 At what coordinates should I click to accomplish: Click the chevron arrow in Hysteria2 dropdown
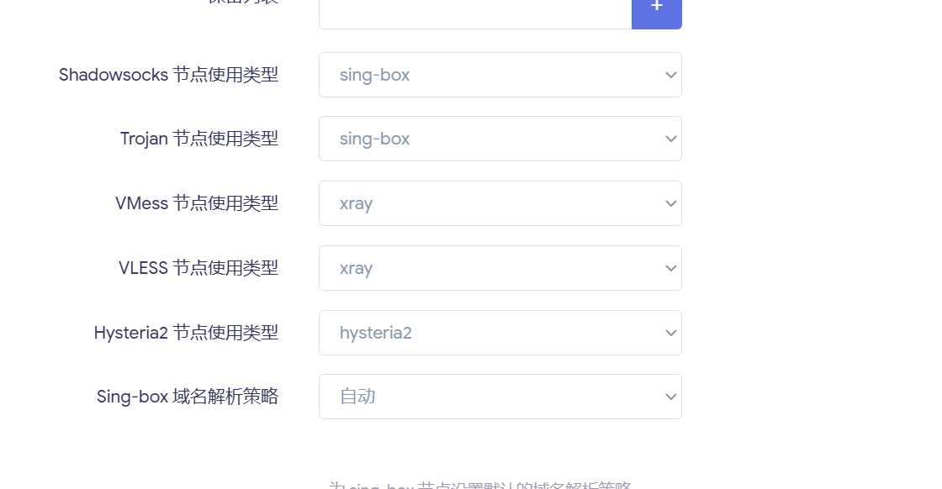(x=670, y=333)
